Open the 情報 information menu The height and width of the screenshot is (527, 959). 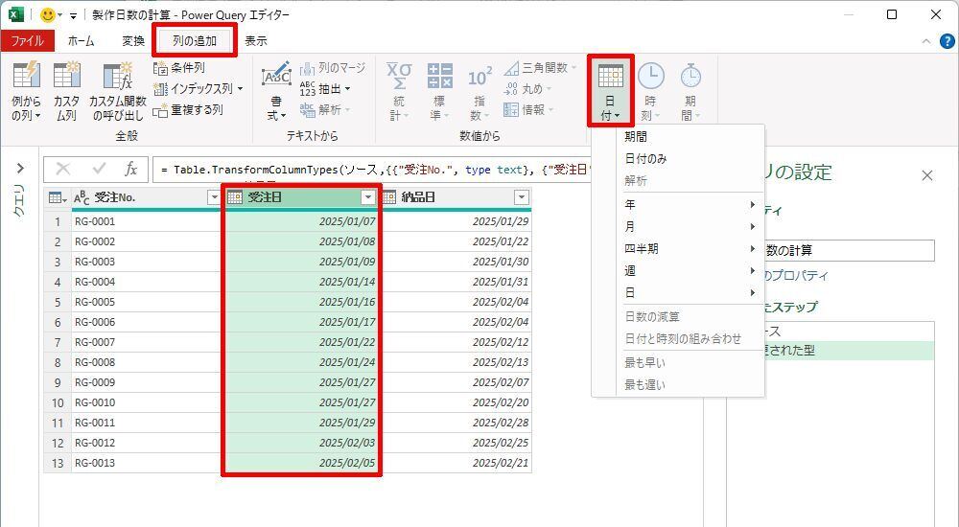point(527,110)
